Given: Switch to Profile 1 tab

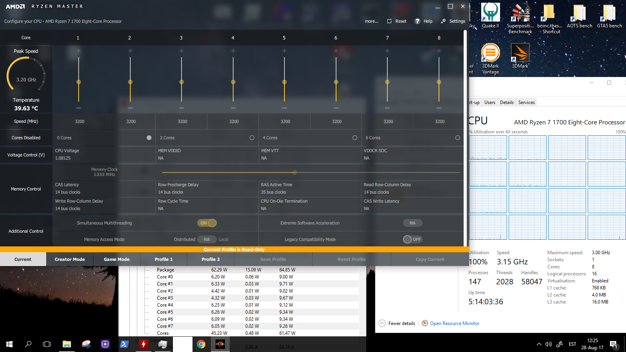Looking at the screenshot, I should click(164, 259).
